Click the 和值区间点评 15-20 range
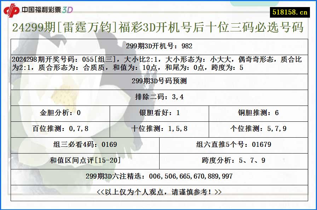This screenshot has height=210, width=317. click(x=84, y=160)
